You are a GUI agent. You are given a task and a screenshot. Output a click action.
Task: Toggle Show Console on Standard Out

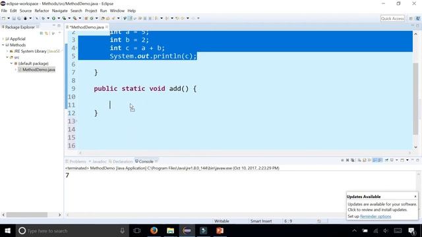pyautogui.click(x=375, y=160)
